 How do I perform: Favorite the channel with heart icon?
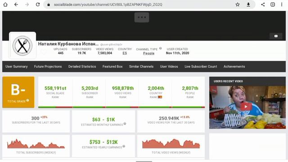coord(44,52)
